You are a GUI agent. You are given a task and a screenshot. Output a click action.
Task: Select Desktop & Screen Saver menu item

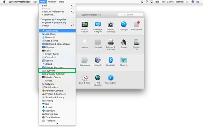tap(57, 44)
